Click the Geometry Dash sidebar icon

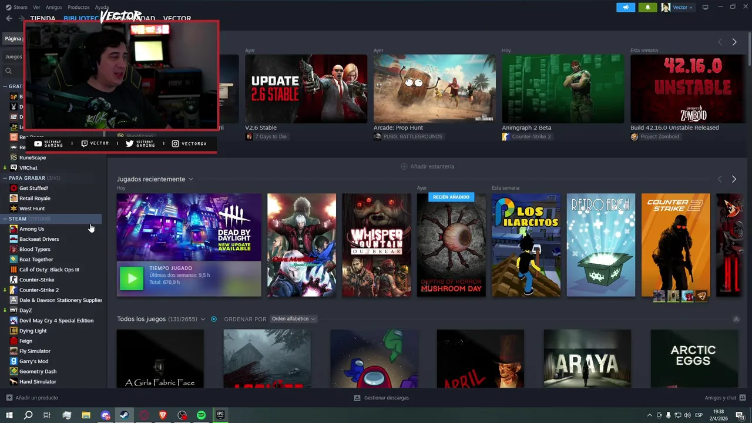[14, 371]
